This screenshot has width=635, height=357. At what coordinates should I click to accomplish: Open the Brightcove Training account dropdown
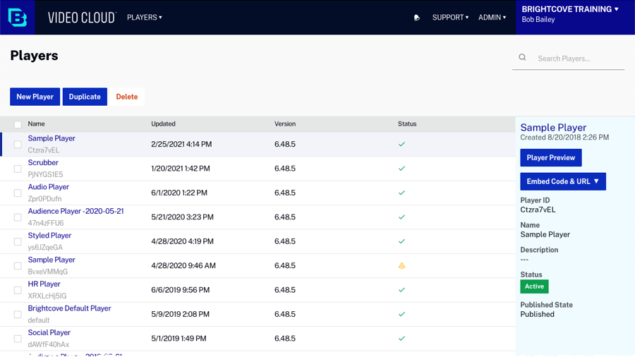[570, 10]
